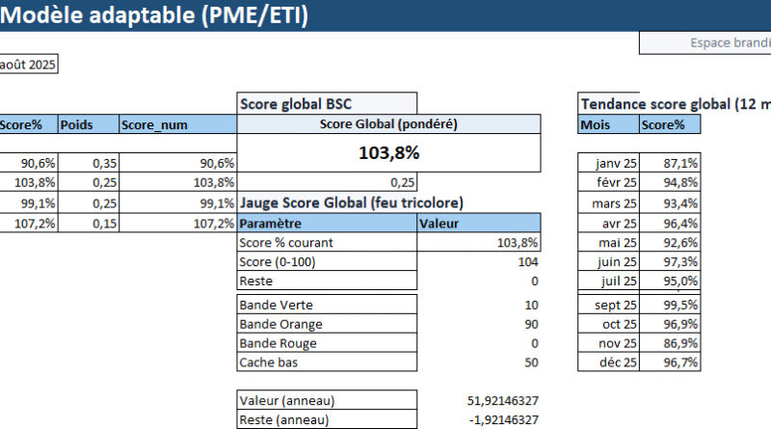Select the 'mars 25' month cell
This screenshot has width=771, height=429.
pyautogui.click(x=609, y=202)
